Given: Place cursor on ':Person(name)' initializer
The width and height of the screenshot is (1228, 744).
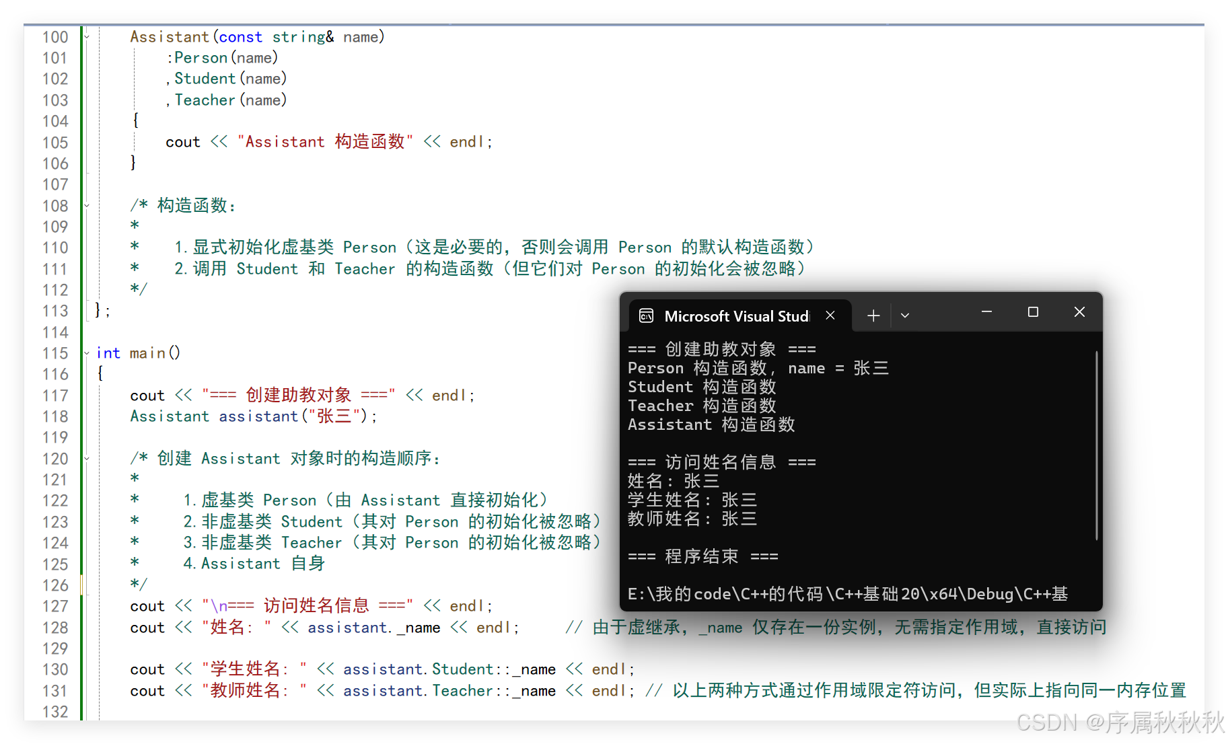Looking at the screenshot, I should [x=222, y=58].
